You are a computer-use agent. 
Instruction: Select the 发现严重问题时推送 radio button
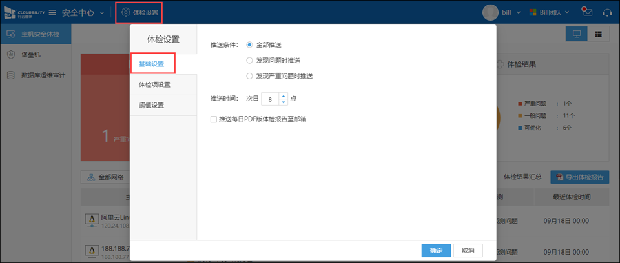point(249,76)
